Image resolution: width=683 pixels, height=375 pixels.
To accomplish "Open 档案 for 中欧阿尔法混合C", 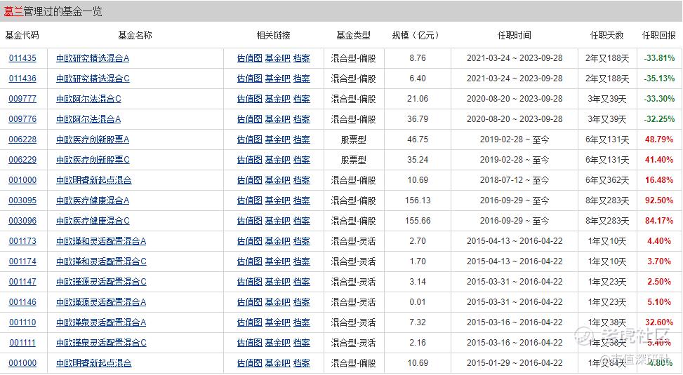I will [302, 99].
